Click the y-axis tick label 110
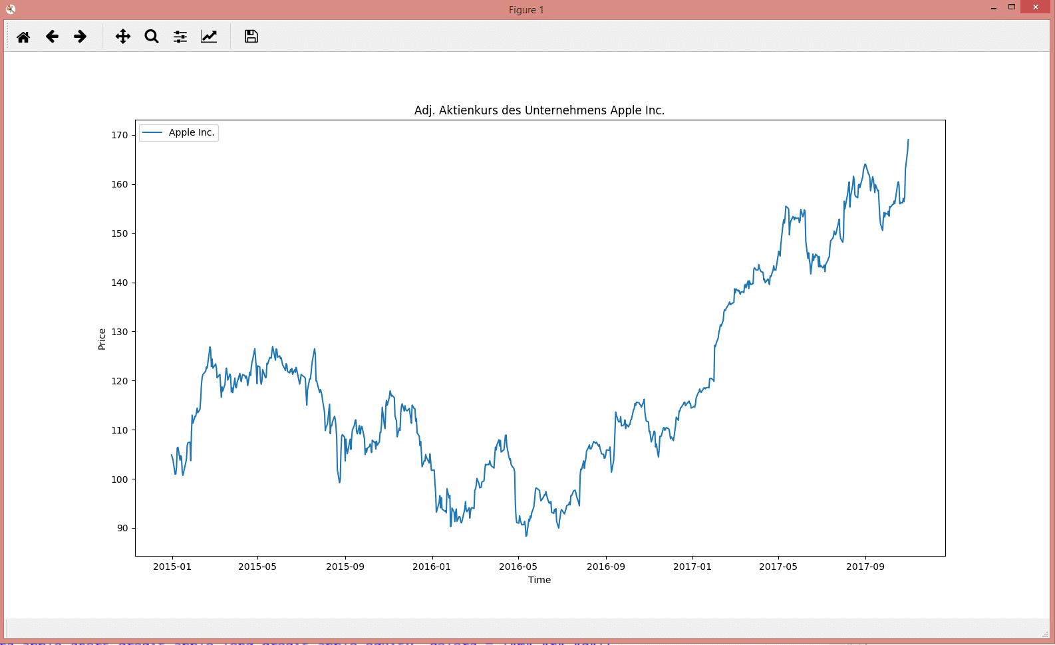The image size is (1055, 645). (120, 430)
